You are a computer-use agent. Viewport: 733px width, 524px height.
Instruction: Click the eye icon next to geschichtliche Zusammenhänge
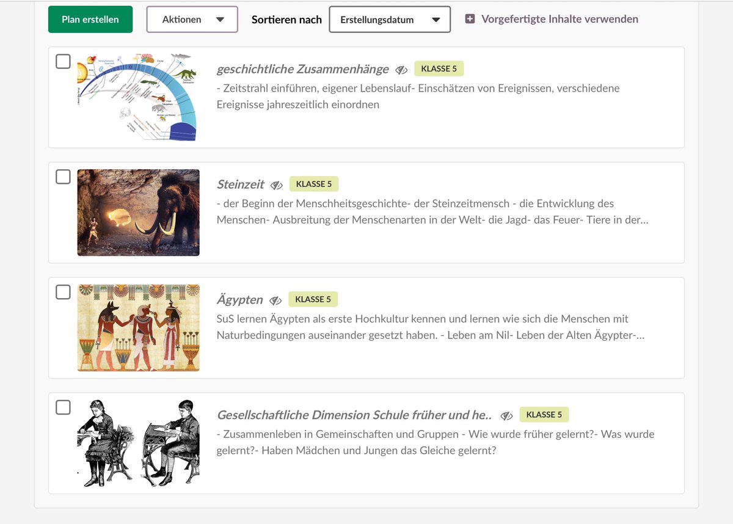tap(401, 70)
